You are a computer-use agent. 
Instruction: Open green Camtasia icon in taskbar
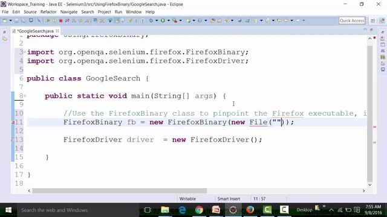[x=267, y=210]
